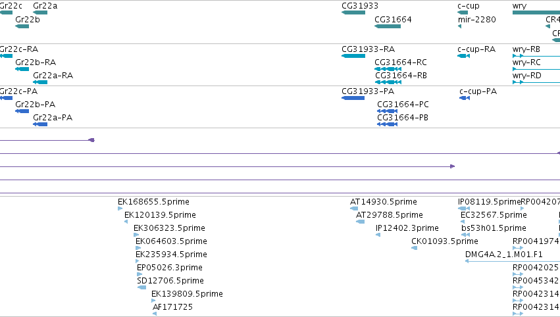Click EK168655.5prime EST label
The width and height of the screenshot is (560, 317).
click(153, 202)
